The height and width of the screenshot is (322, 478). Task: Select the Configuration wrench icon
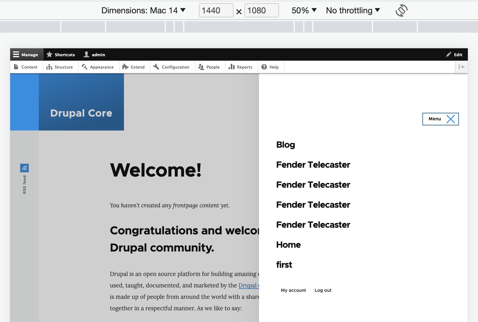pyautogui.click(x=156, y=67)
